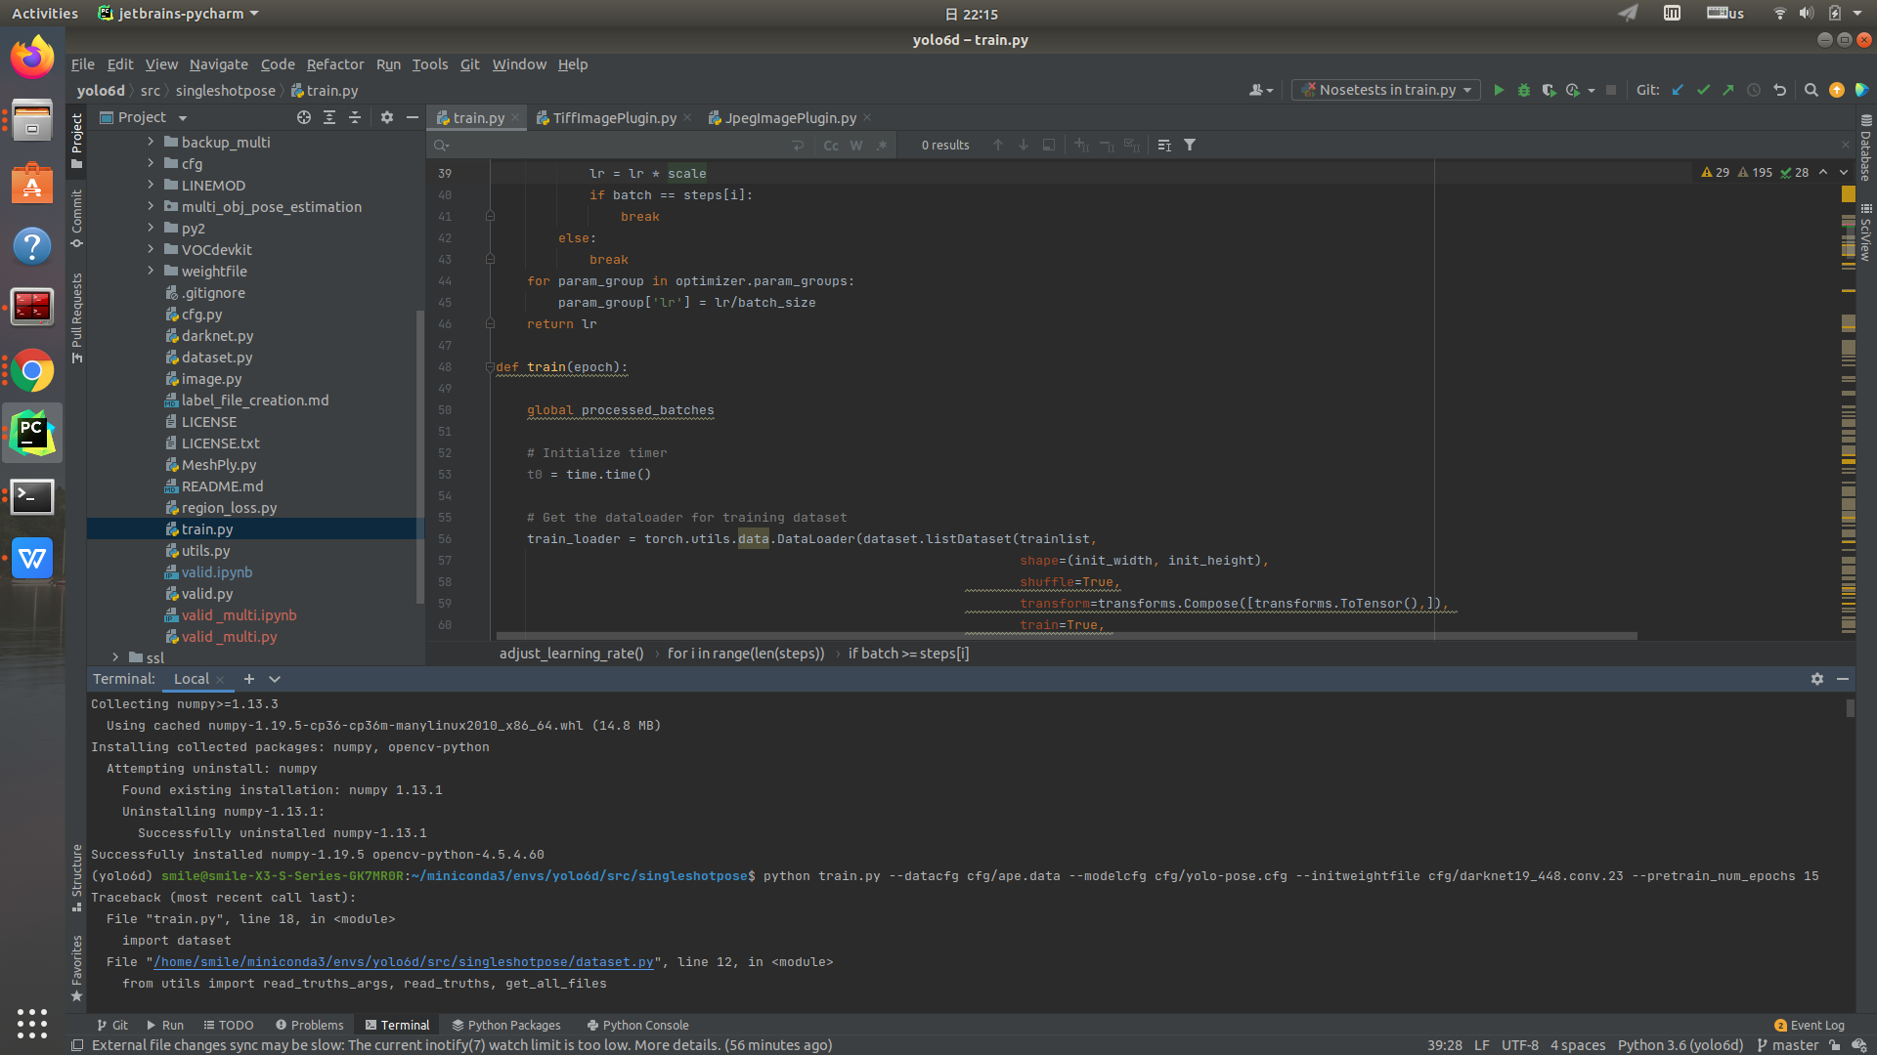Open Problems tool window button
Screen dimensions: 1877x1055
coord(310,1025)
